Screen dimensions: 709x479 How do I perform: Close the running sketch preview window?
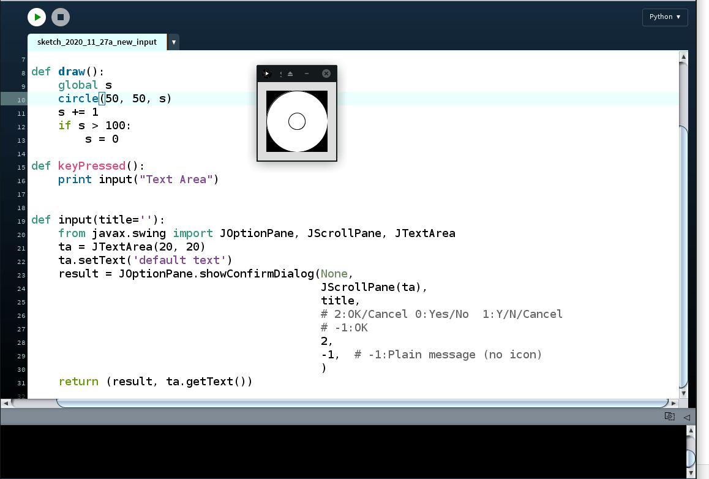coord(326,74)
